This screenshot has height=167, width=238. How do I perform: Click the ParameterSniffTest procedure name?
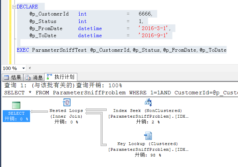[x=59, y=50]
